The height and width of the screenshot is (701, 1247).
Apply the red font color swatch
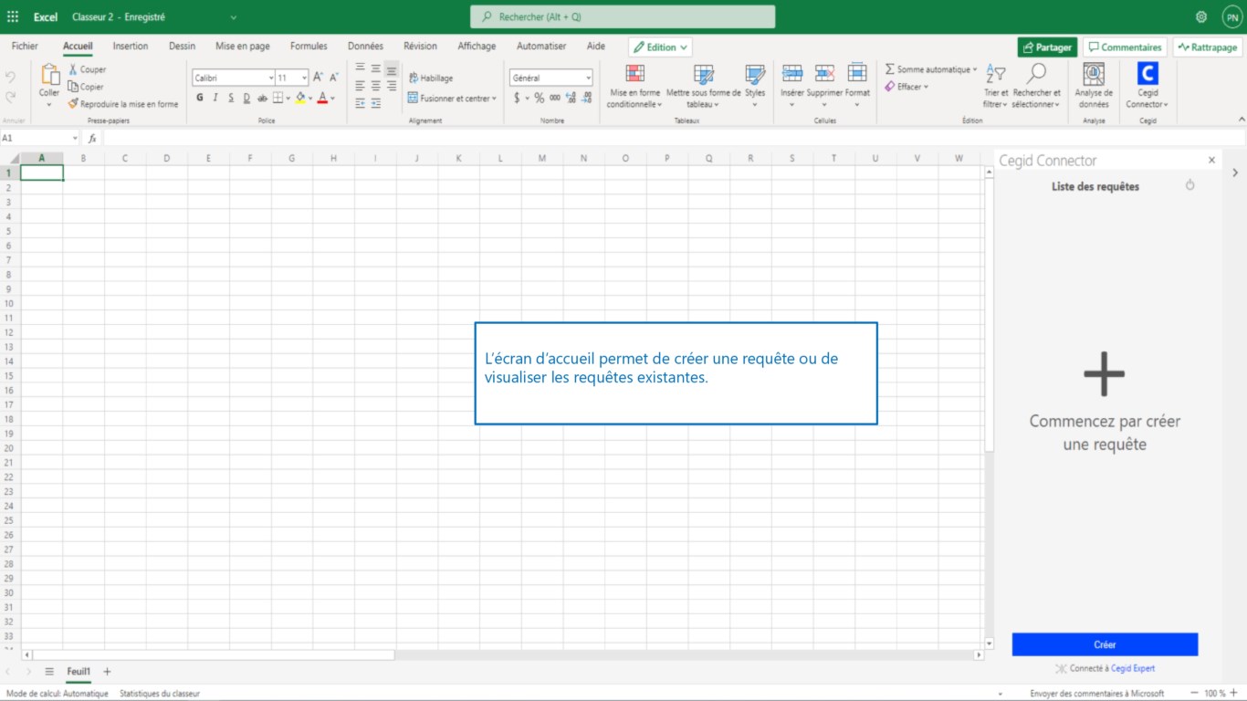pyautogui.click(x=322, y=98)
